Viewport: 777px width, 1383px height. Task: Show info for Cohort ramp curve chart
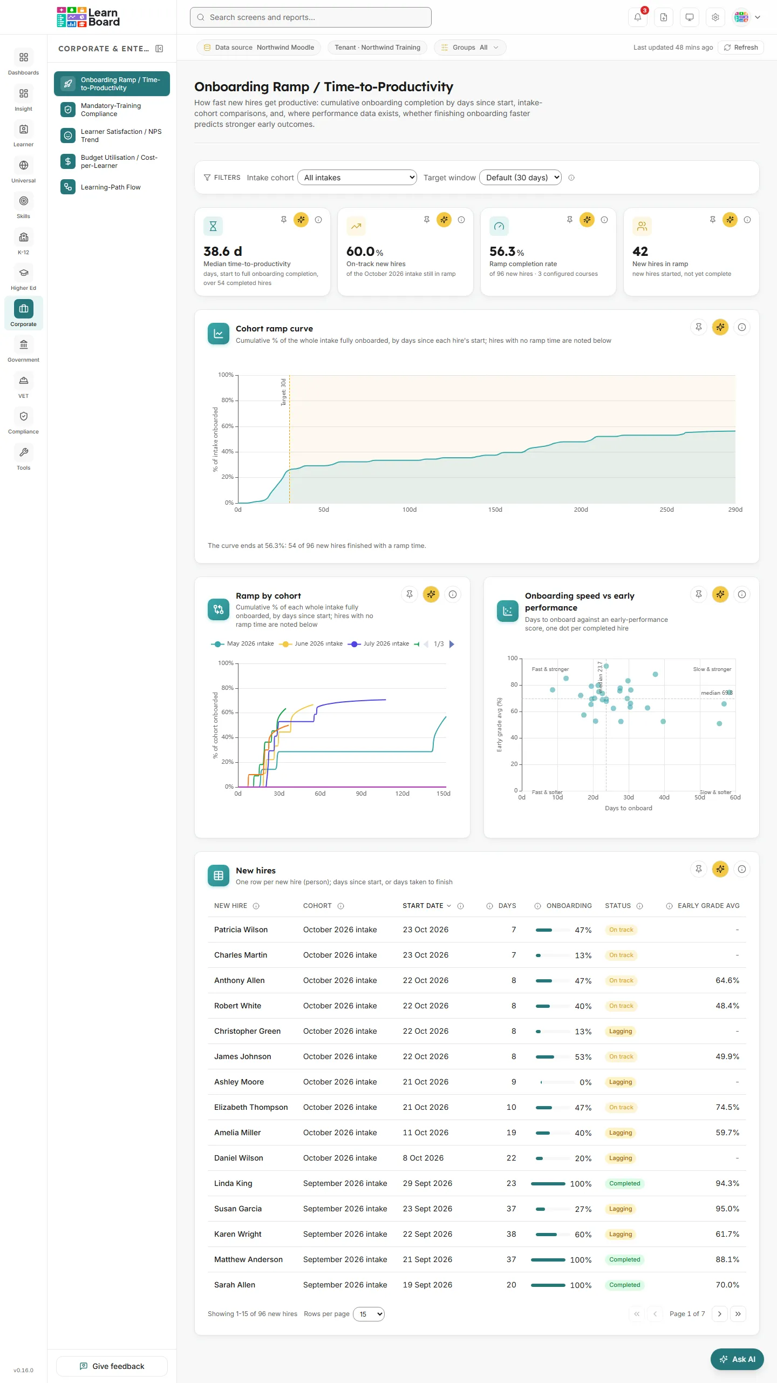tap(742, 327)
